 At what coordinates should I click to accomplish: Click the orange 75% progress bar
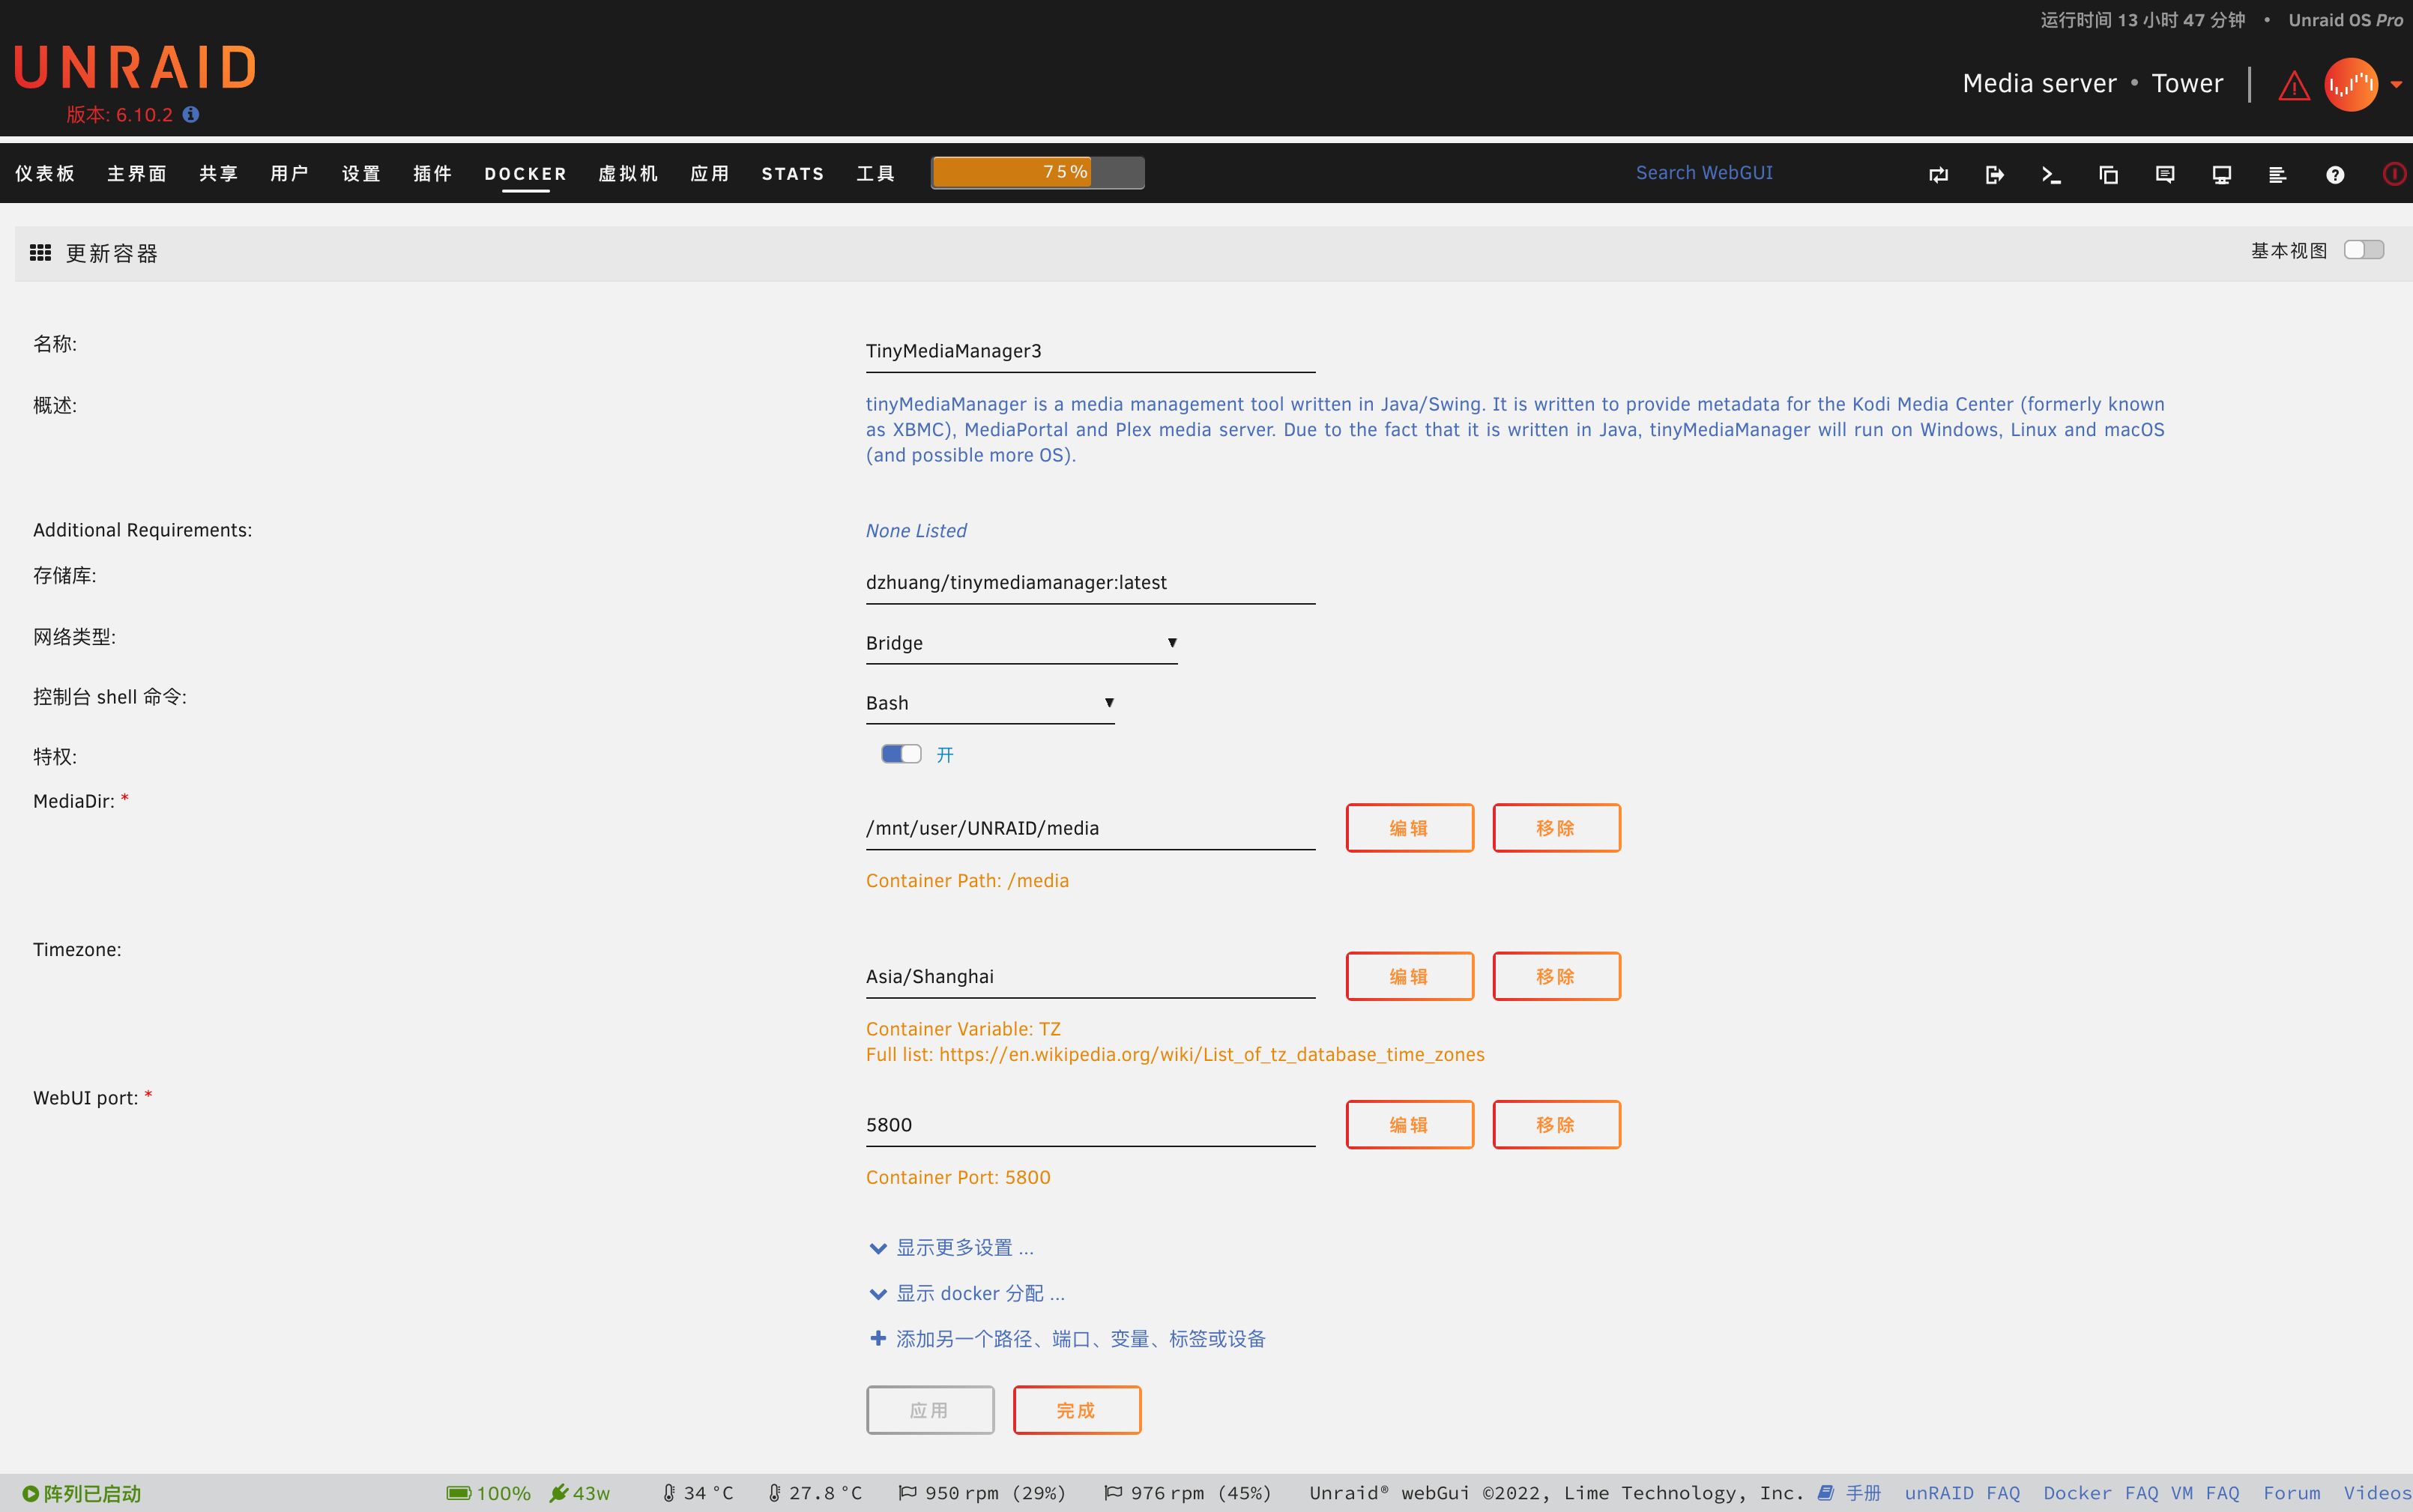[x=1010, y=172]
